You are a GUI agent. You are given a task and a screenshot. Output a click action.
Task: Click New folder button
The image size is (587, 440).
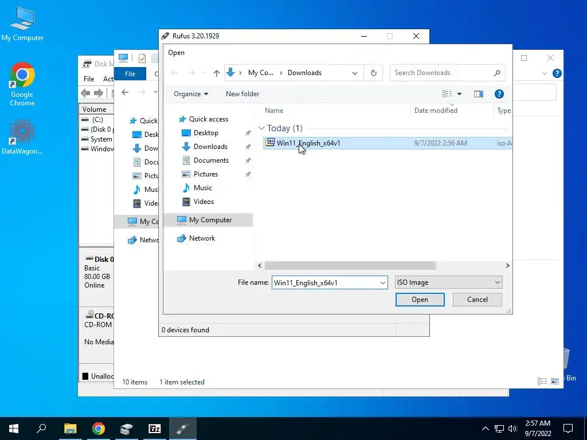(x=242, y=94)
